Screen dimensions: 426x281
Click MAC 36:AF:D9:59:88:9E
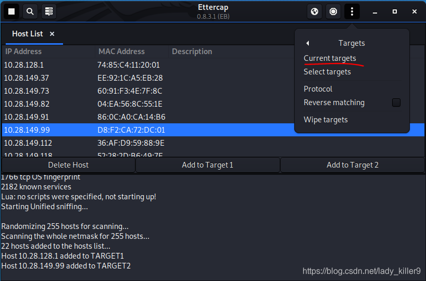[131, 143]
